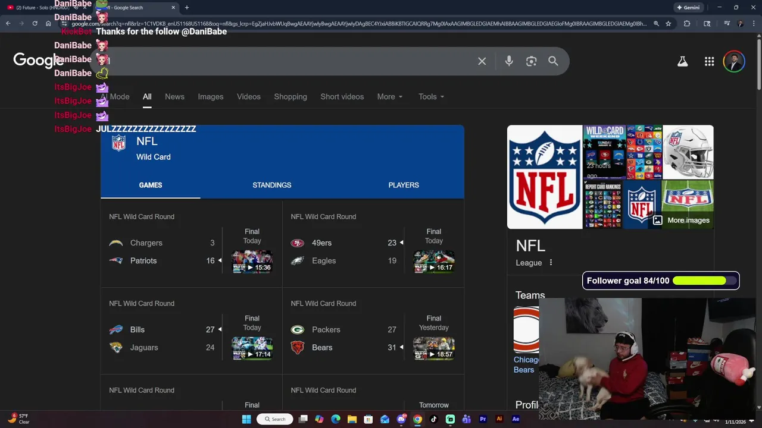762x428 pixels.
Task: Expand the More search filters dropdown
Action: tap(390, 96)
